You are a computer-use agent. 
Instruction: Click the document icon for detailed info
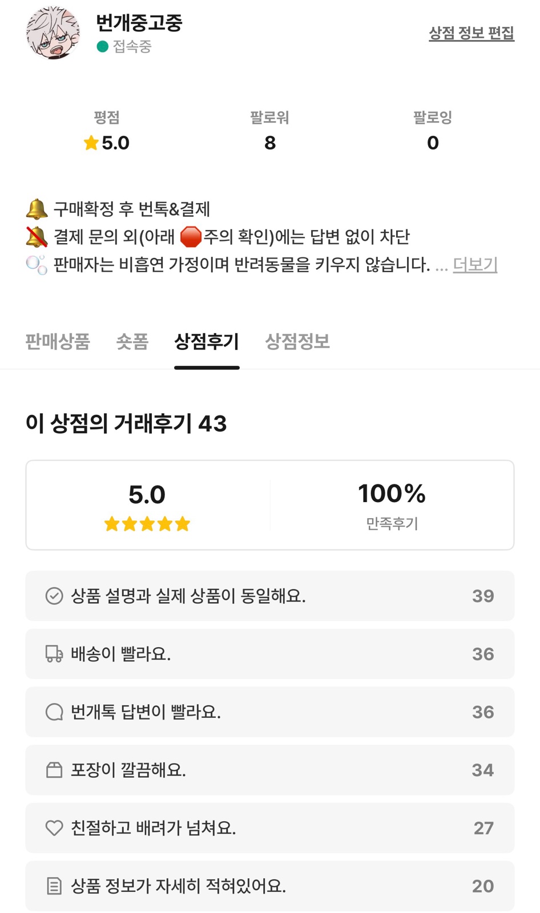click(x=54, y=886)
